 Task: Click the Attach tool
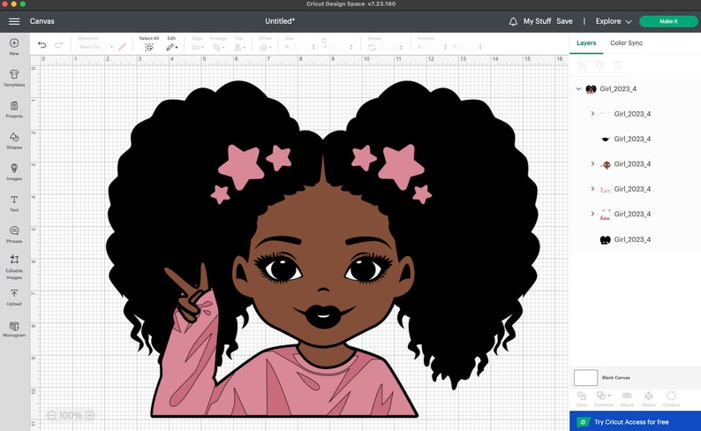pyautogui.click(x=627, y=398)
